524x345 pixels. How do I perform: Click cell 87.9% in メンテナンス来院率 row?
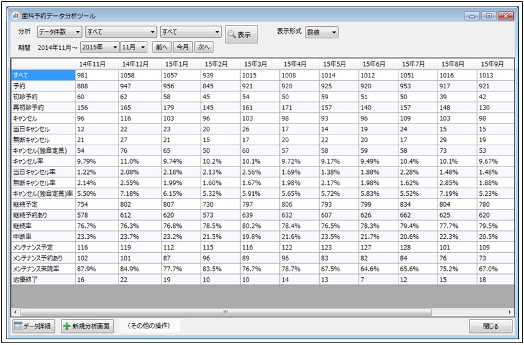(97, 269)
